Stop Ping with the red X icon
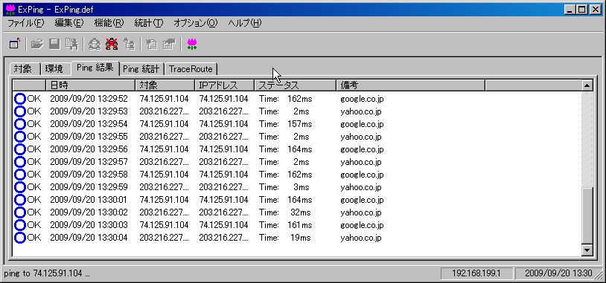The image size is (606, 283). pos(112,44)
